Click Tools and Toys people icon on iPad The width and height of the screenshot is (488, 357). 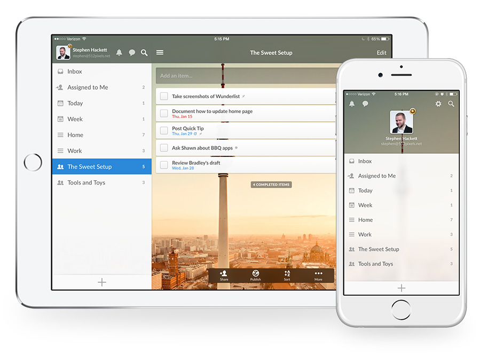[60, 183]
